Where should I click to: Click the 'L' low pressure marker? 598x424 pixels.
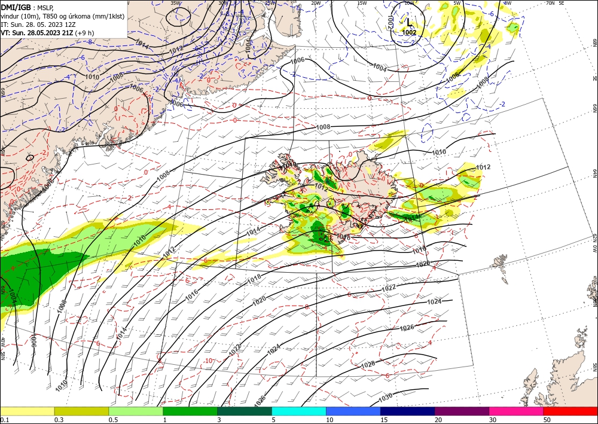click(x=409, y=22)
